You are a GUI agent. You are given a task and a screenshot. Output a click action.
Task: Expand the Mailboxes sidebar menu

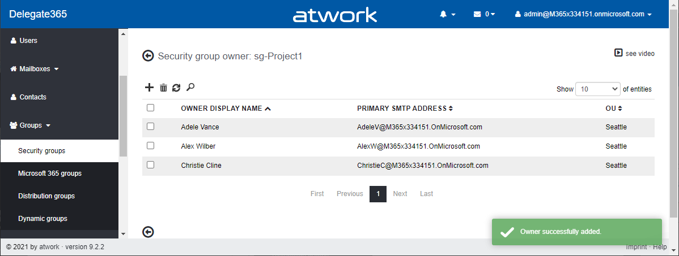(60, 68)
